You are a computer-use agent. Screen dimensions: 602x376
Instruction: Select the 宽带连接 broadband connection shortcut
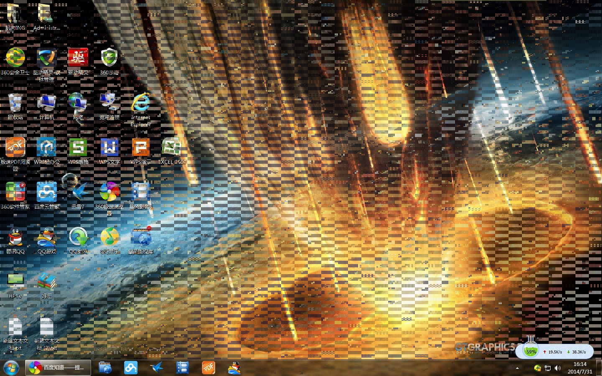(x=110, y=107)
